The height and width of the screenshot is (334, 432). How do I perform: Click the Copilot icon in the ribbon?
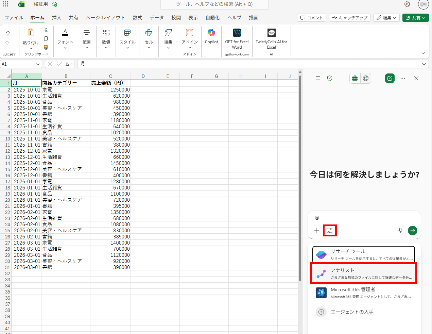tap(211, 36)
